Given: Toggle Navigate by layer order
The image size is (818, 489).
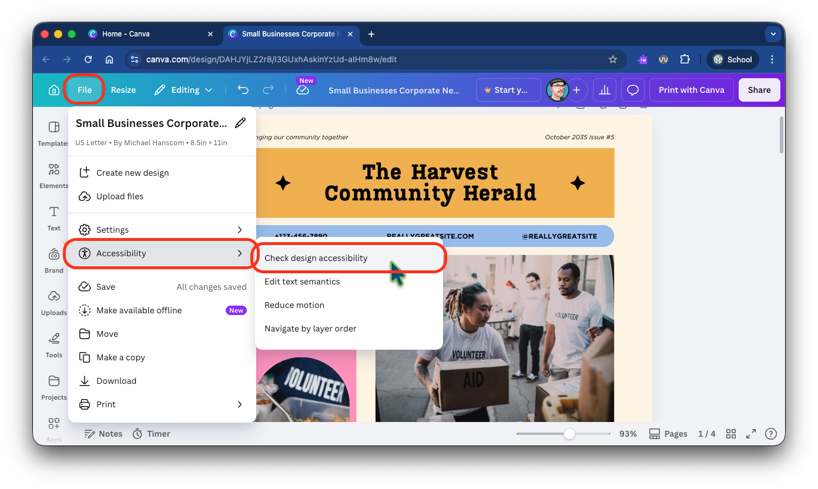Looking at the screenshot, I should click(x=349, y=329).
